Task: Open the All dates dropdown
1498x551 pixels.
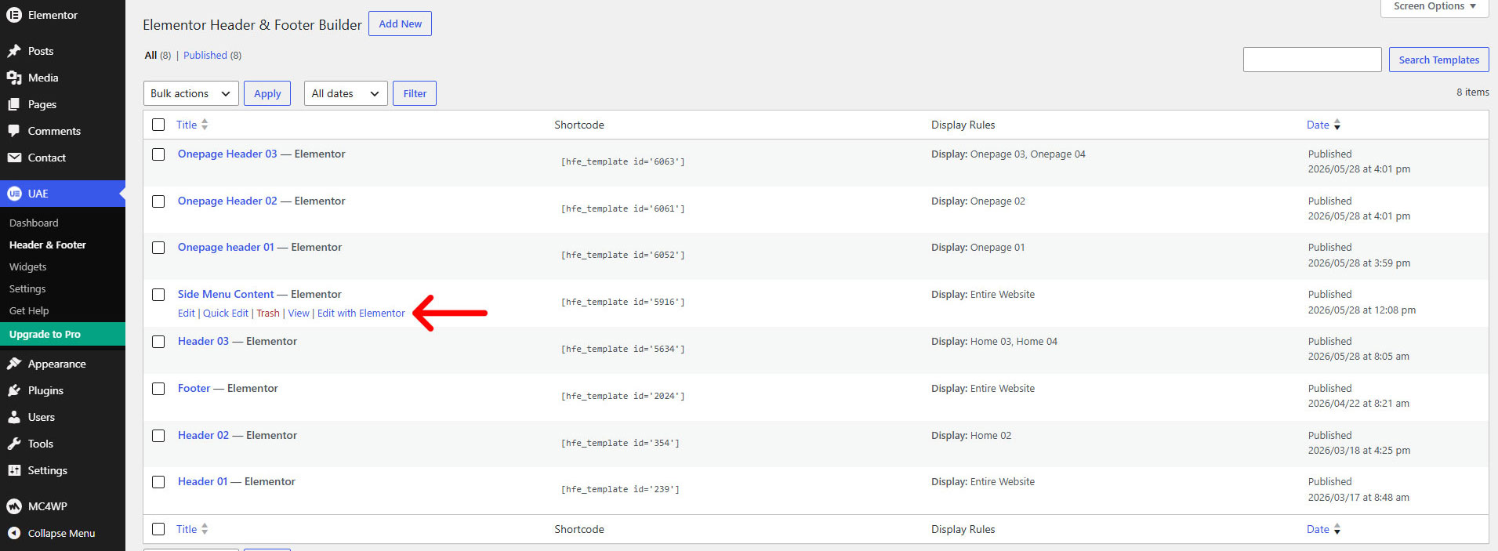Action: click(346, 93)
